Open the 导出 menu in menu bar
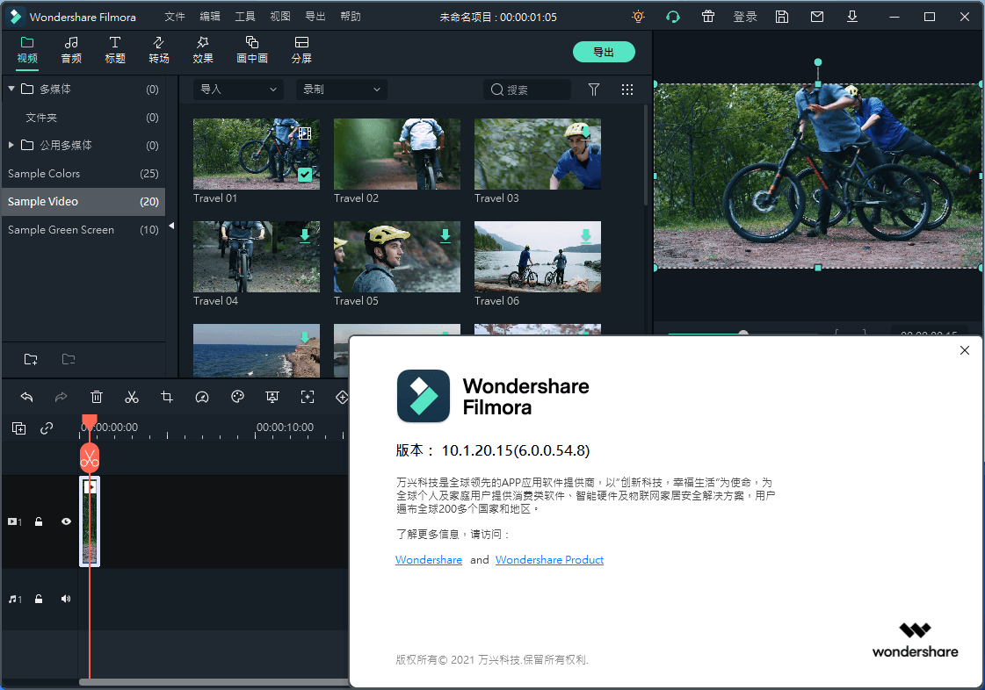This screenshot has height=690, width=985. (315, 17)
